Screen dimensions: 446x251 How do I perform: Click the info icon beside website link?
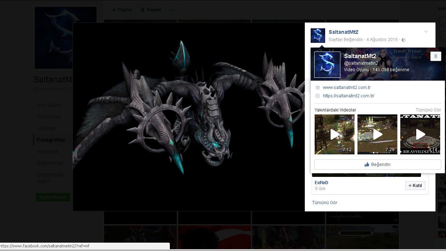point(318,88)
